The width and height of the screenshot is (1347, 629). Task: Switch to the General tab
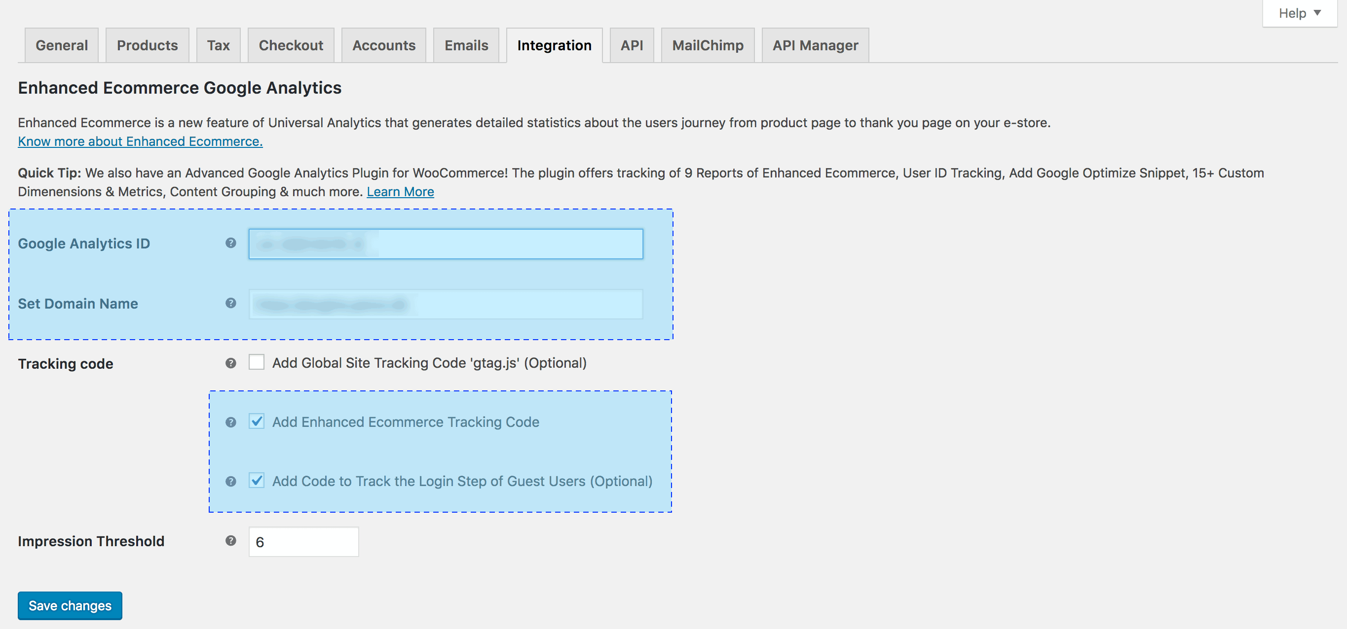[x=62, y=45]
